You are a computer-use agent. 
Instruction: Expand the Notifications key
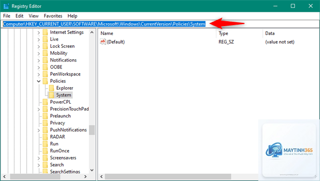39,60
